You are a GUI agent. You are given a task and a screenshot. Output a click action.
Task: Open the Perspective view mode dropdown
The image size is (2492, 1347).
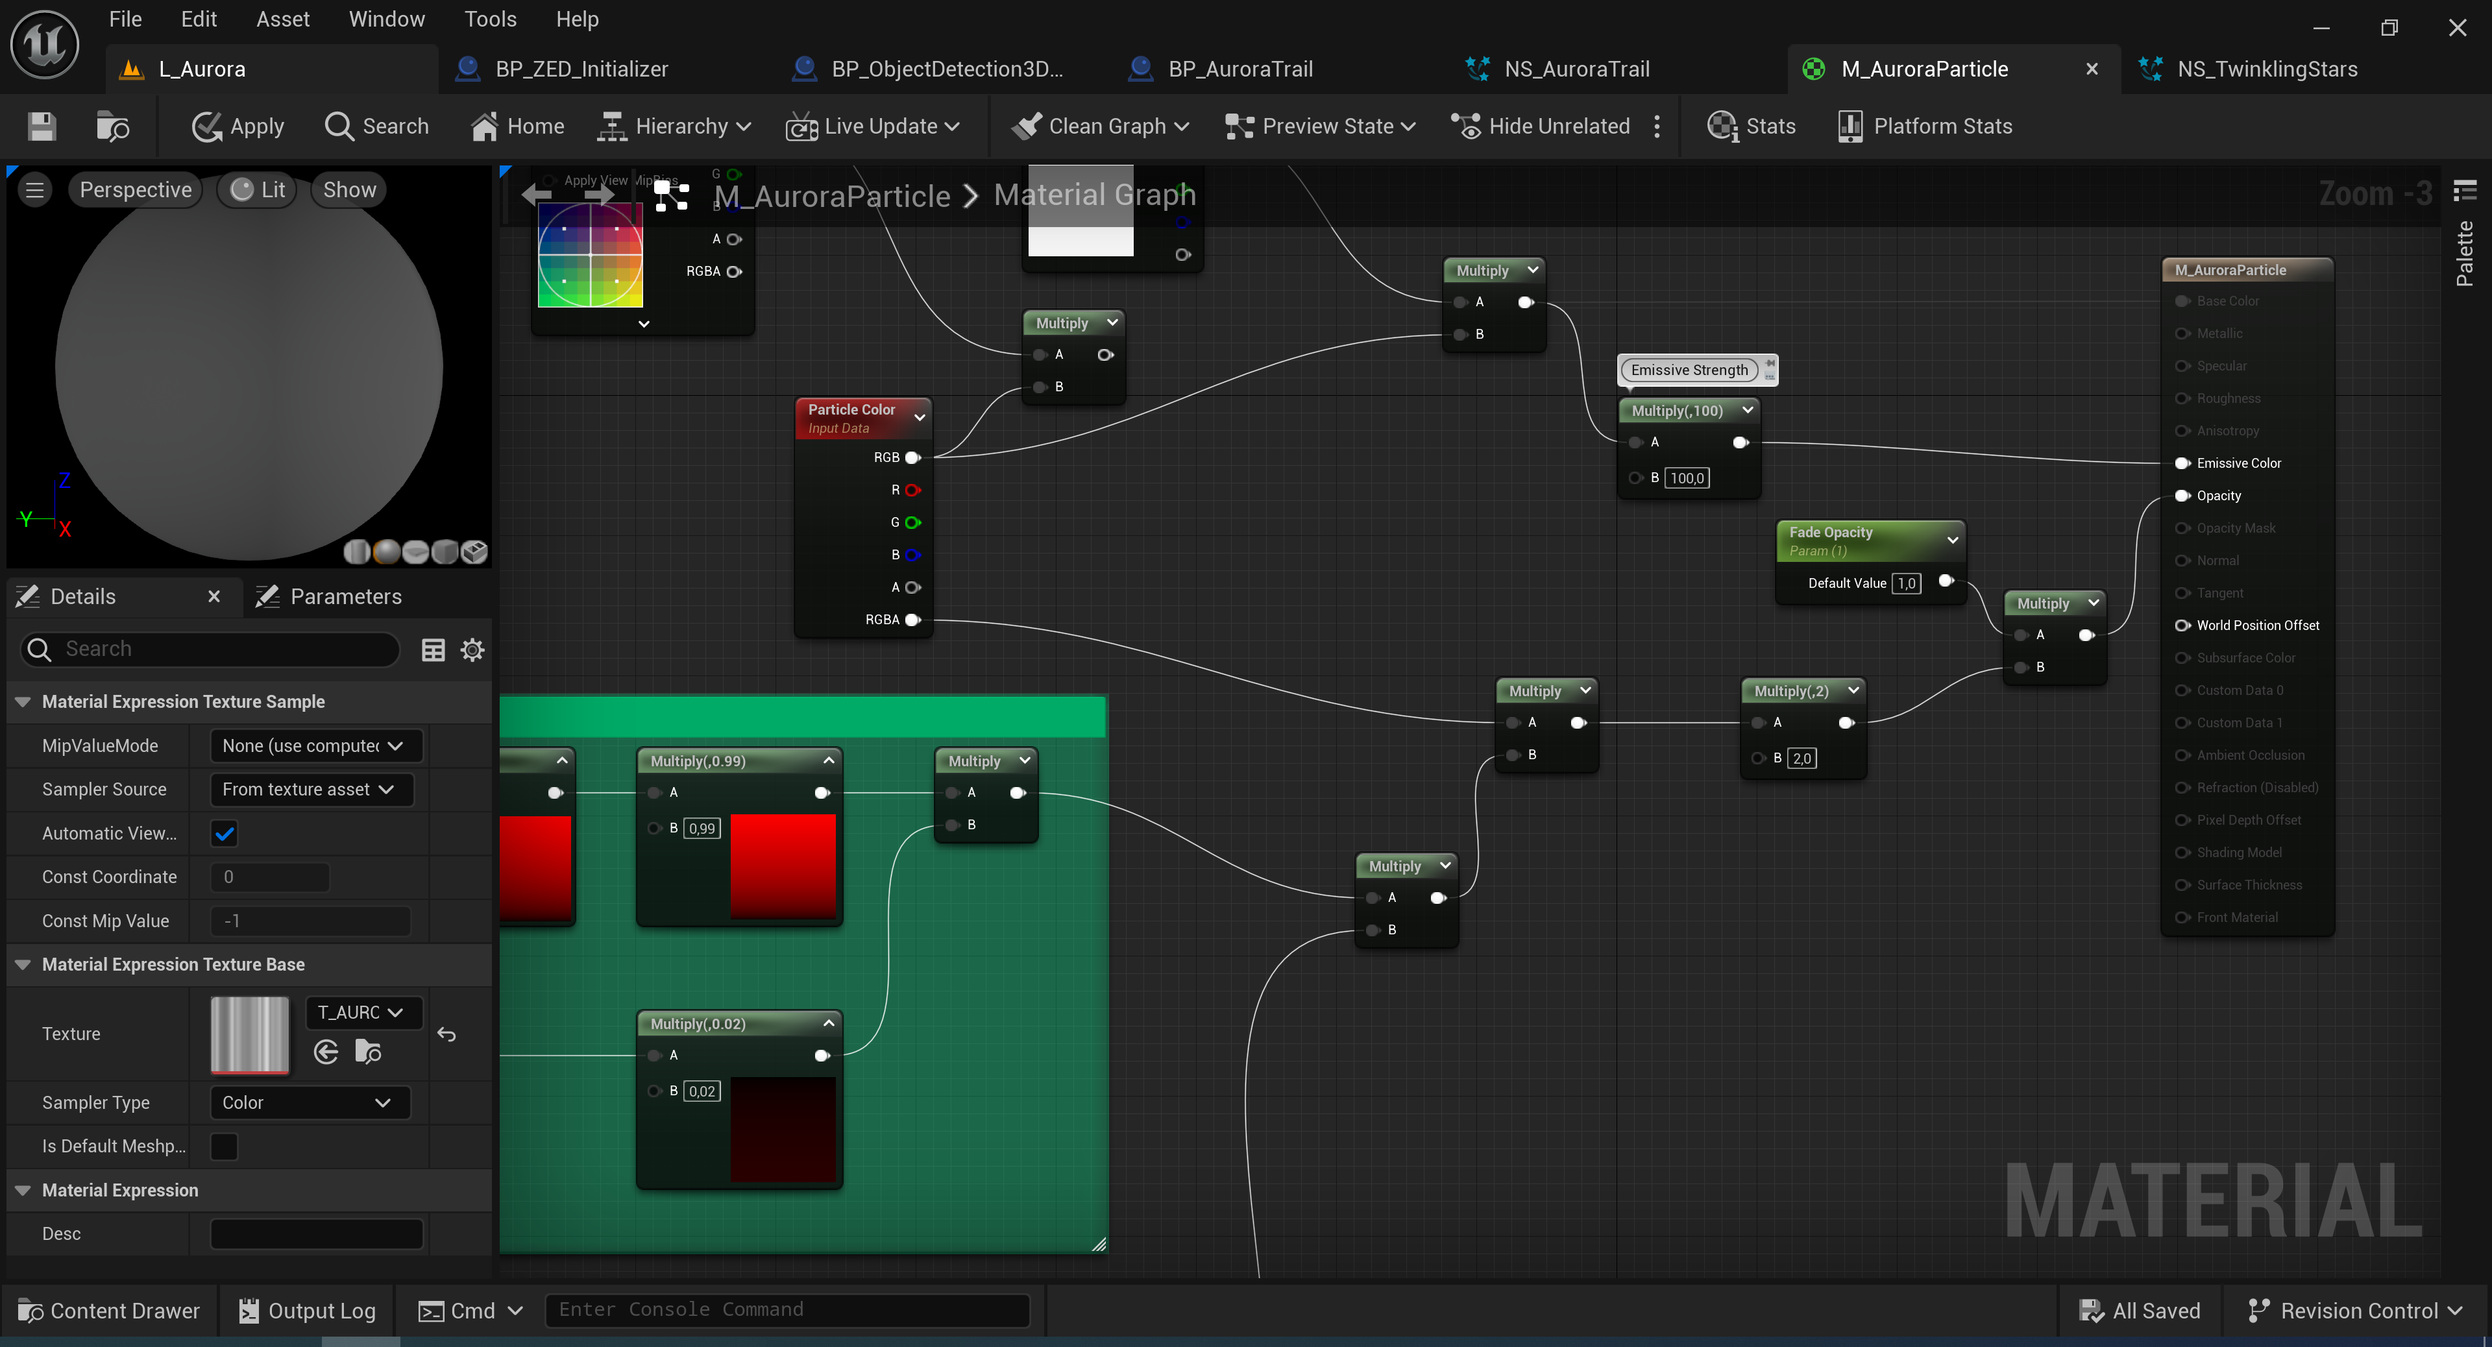(136, 189)
